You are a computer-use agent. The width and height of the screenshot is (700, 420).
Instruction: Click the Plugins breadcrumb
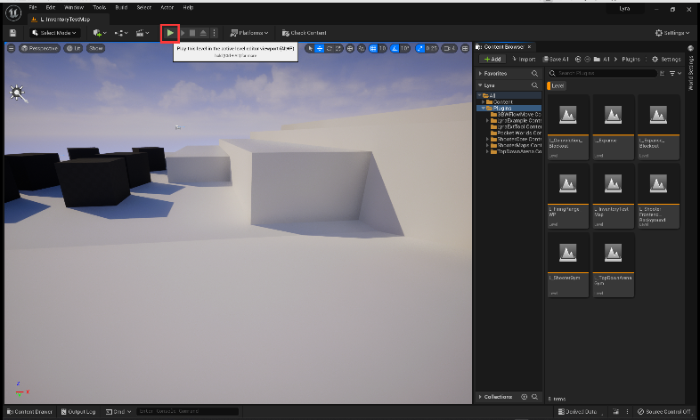click(631, 60)
